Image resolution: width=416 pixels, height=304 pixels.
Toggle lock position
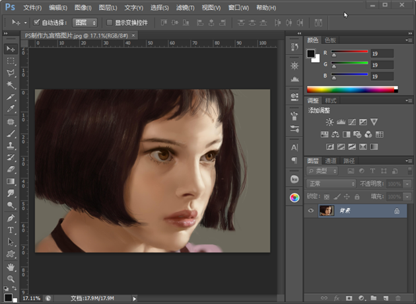point(347,197)
